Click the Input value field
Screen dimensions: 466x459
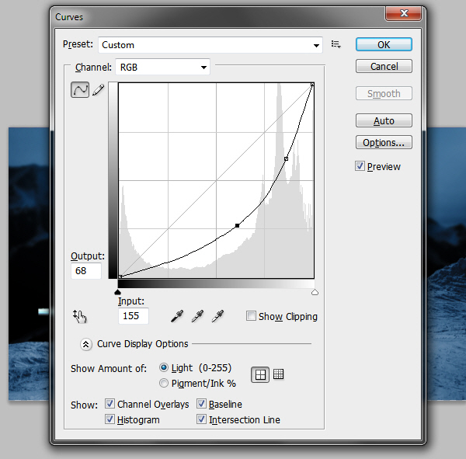tap(134, 316)
